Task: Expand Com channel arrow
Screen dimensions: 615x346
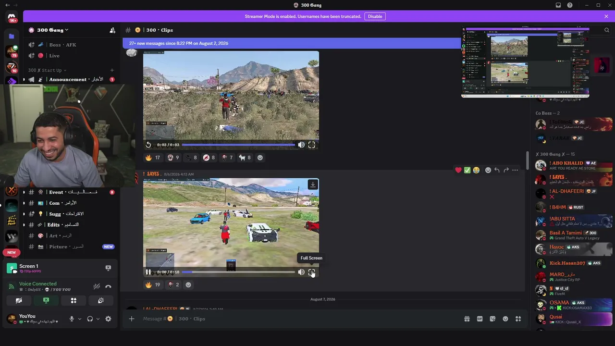Action: [x=24, y=203]
